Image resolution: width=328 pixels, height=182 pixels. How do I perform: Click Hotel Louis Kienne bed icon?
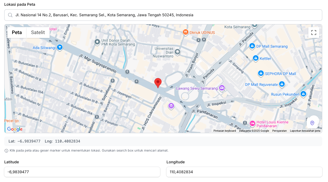point(252,124)
